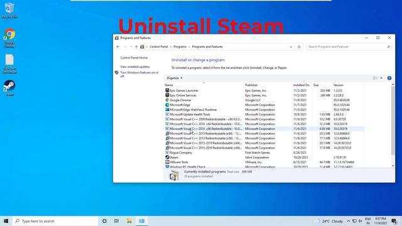402x226 pixels.
Task: Click the Steam icon in the program list
Action: pyautogui.click(x=167, y=158)
